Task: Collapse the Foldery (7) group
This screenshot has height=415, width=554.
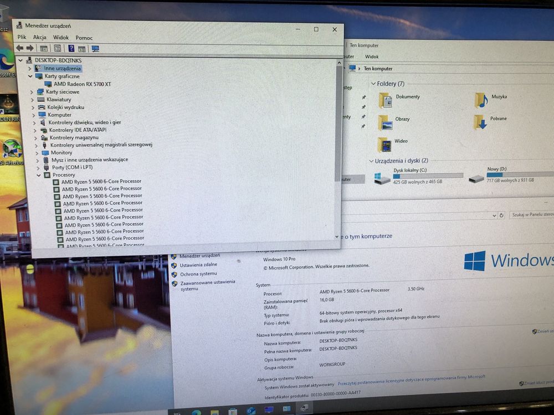Action: [373, 84]
